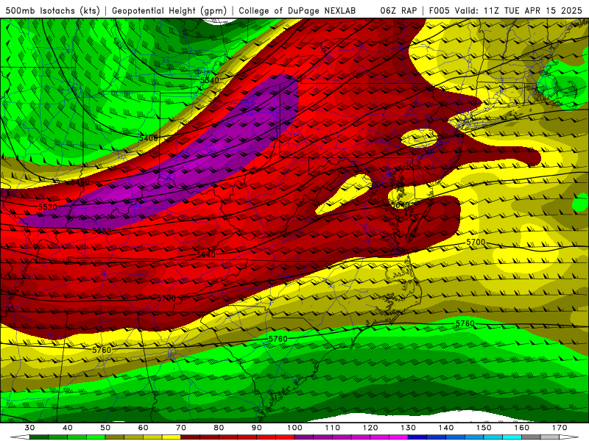Click the 70 knot legend label
589x441 pixels.
tap(181, 428)
